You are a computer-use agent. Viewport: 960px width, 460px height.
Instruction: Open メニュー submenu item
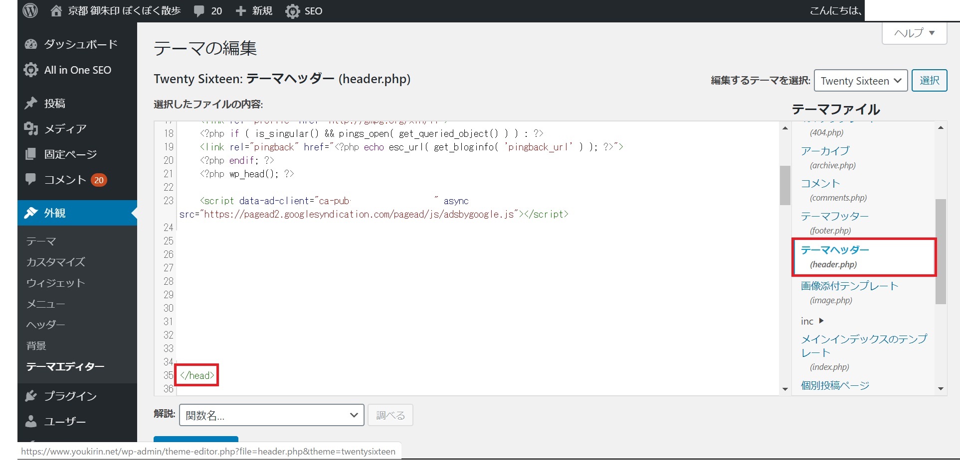tap(45, 304)
